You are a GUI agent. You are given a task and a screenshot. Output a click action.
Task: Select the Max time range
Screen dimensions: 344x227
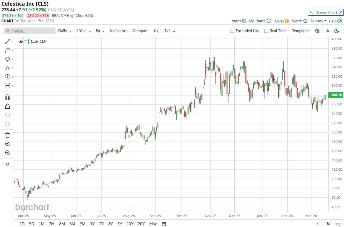coord(153,224)
